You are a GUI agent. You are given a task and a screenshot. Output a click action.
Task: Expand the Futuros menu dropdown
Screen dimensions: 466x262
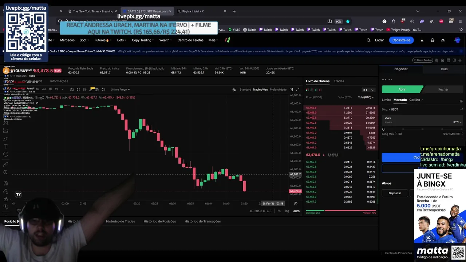click(103, 40)
